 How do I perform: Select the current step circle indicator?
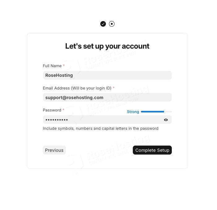click(x=112, y=24)
